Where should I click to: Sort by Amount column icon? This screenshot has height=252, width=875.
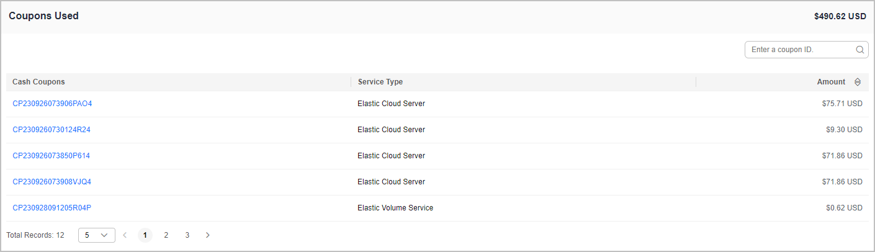click(858, 82)
